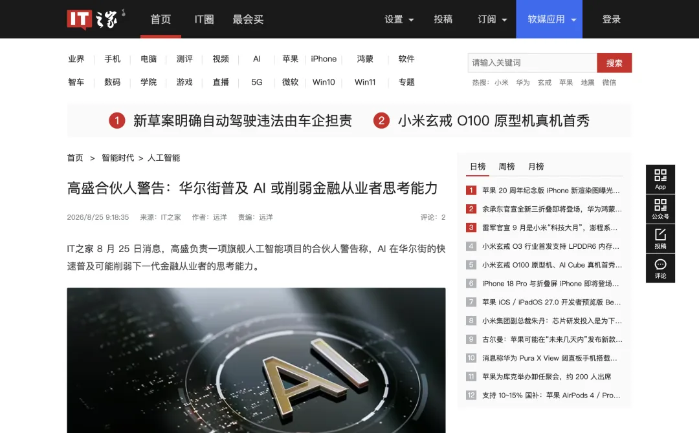Open the 鸿蒙 category
The width and height of the screenshot is (699, 433).
pos(365,59)
